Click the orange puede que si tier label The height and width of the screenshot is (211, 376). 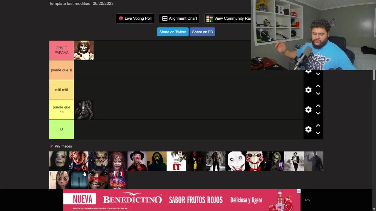61,70
